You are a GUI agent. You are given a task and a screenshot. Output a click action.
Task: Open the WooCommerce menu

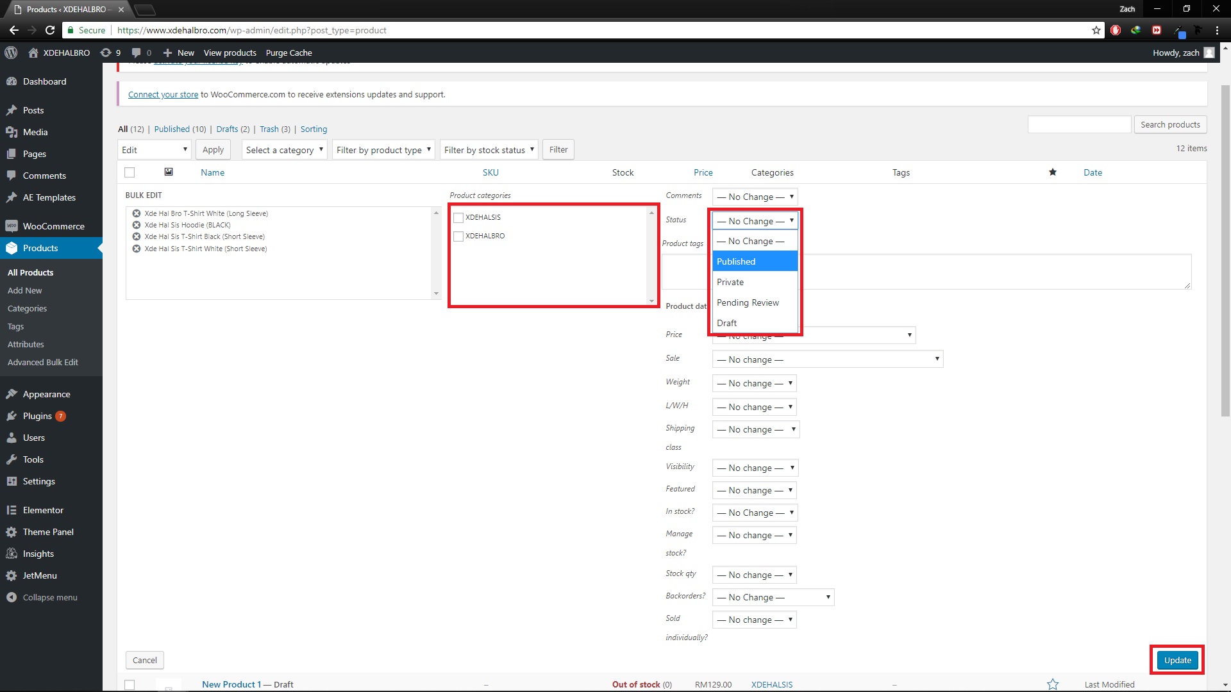tap(51, 226)
